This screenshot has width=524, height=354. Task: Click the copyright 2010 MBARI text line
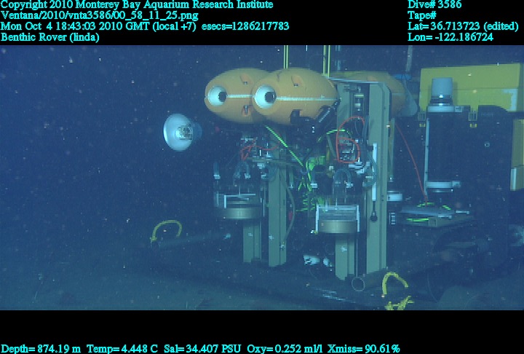pos(138,4)
